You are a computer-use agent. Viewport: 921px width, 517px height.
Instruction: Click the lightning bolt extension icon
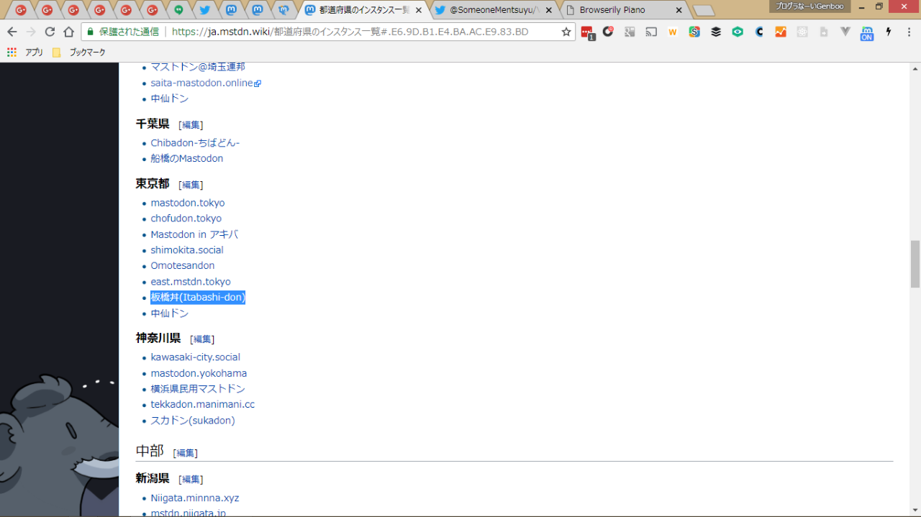[889, 32]
